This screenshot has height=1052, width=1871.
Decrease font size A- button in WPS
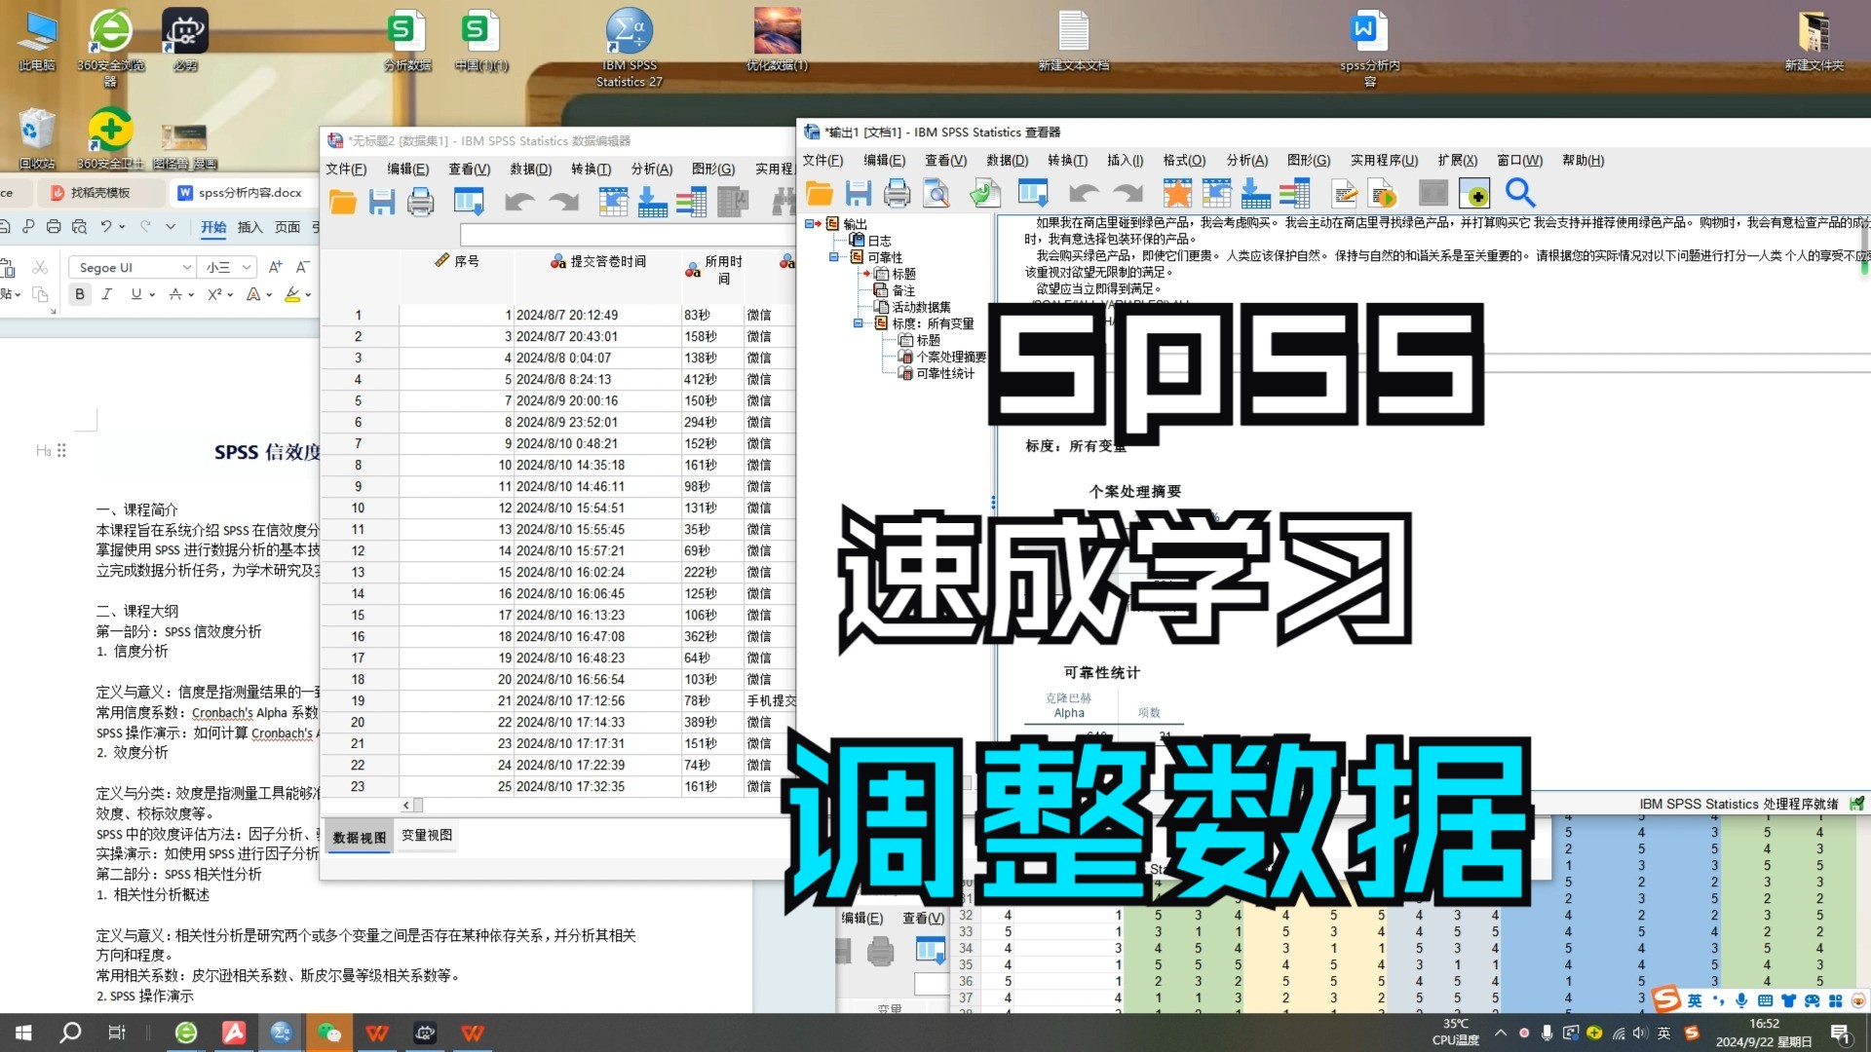[x=303, y=267]
